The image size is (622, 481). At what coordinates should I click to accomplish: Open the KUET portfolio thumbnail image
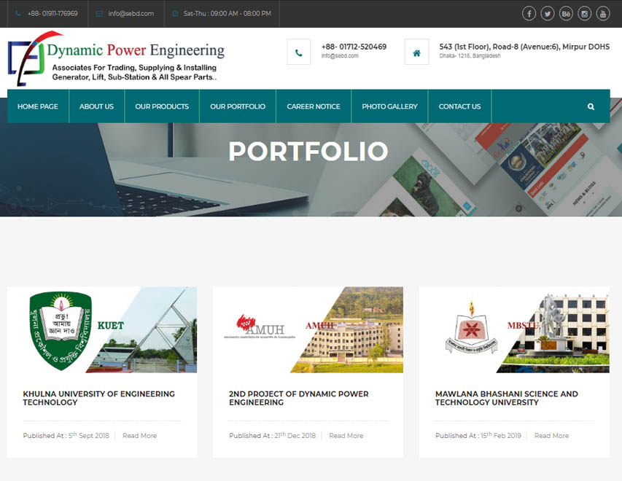(102, 330)
